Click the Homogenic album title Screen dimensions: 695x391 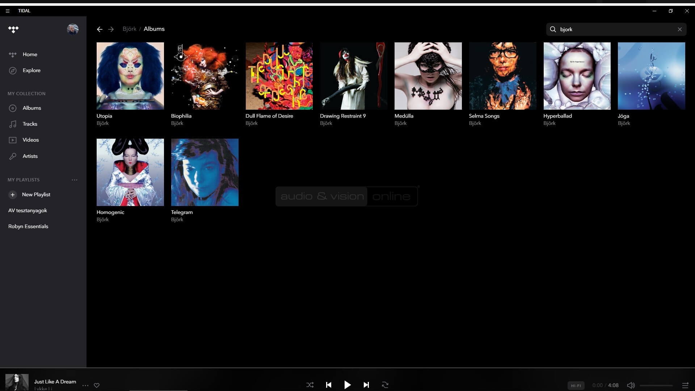pyautogui.click(x=110, y=212)
